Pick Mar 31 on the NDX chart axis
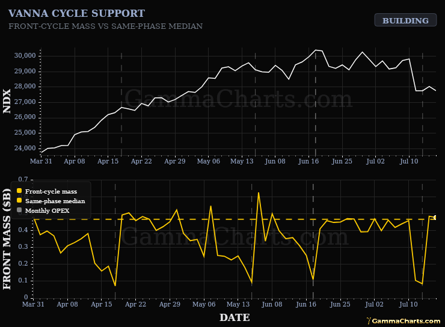 pos(41,161)
